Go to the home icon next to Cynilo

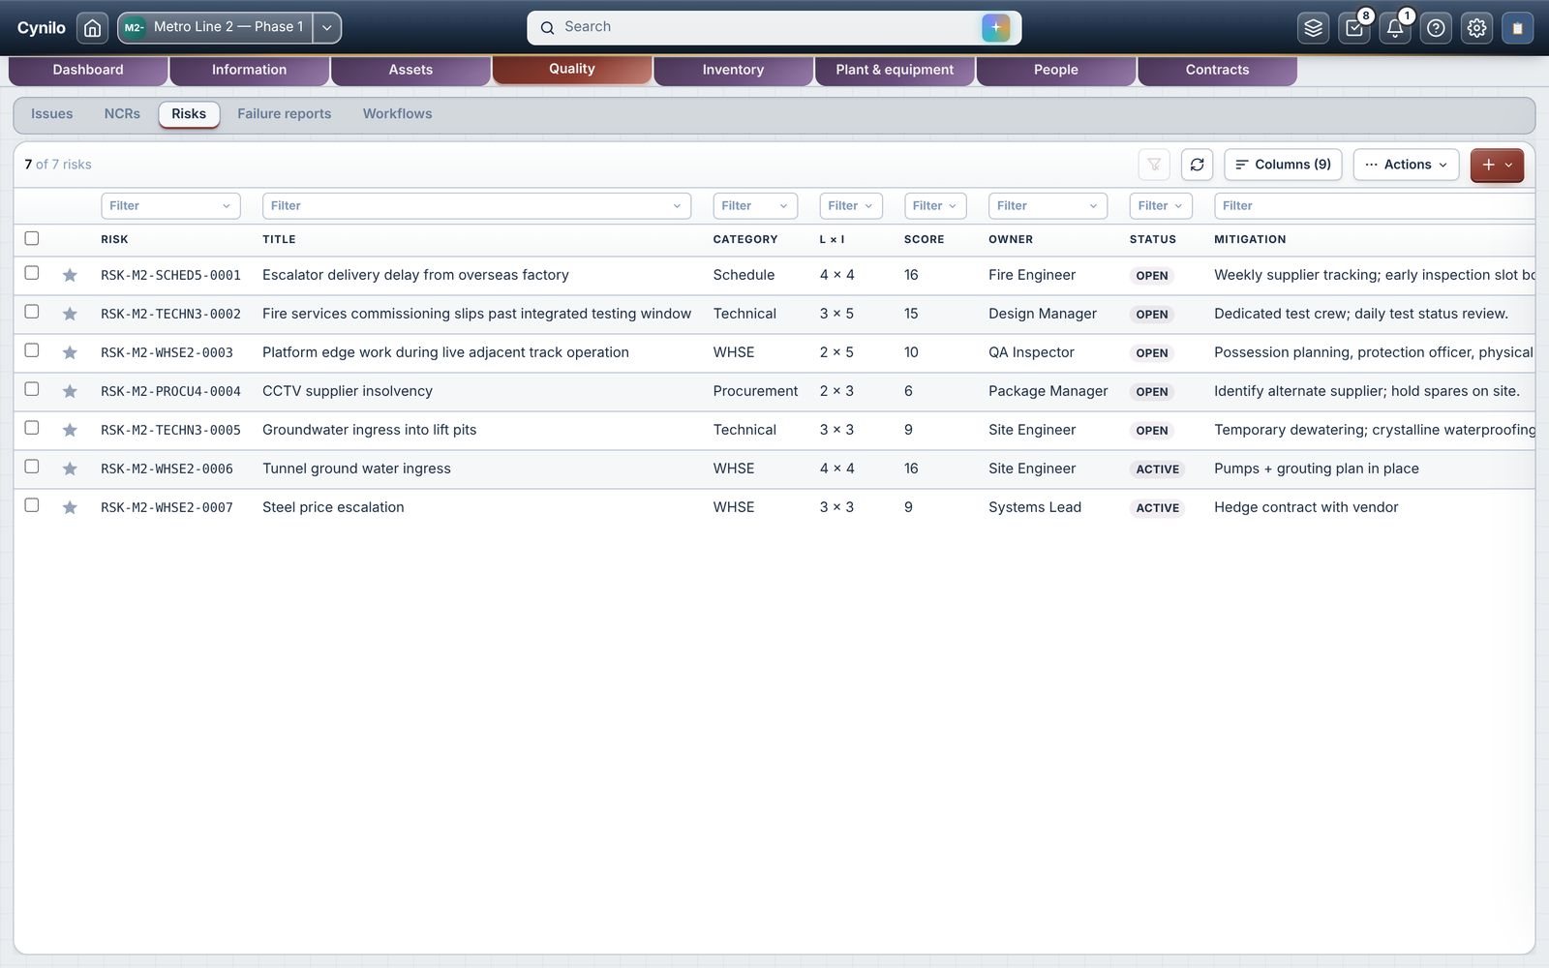tap(92, 28)
